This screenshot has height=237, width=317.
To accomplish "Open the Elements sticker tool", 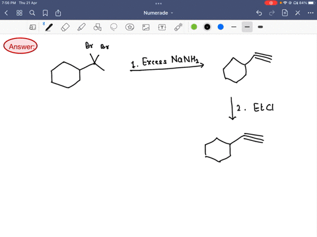I will [129, 27].
